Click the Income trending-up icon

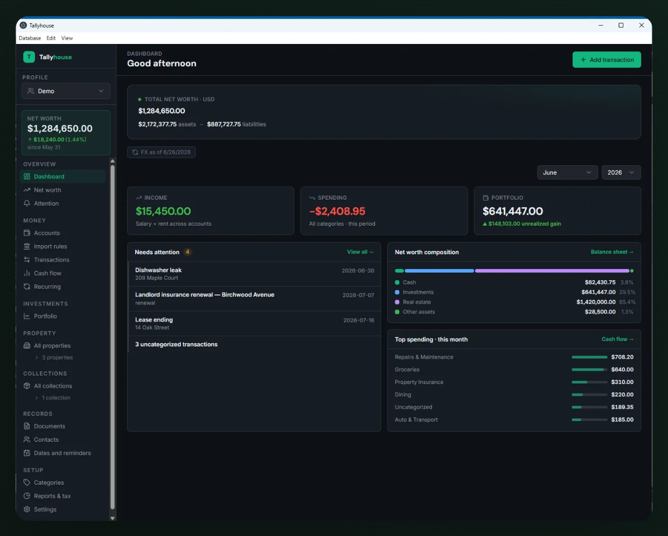point(139,198)
